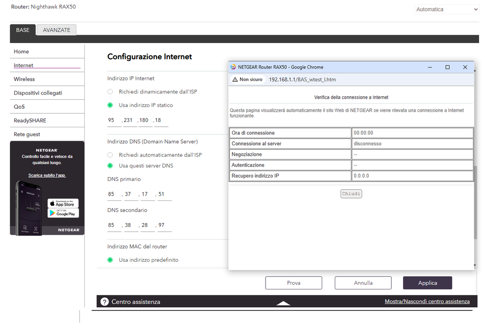Click DNS secondario third octet field 28
Screen dimensions: 484x332
pyautogui.click(x=148, y=226)
